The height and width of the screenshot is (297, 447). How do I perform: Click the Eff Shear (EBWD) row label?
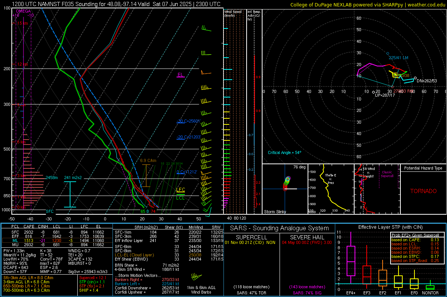coord(131,259)
